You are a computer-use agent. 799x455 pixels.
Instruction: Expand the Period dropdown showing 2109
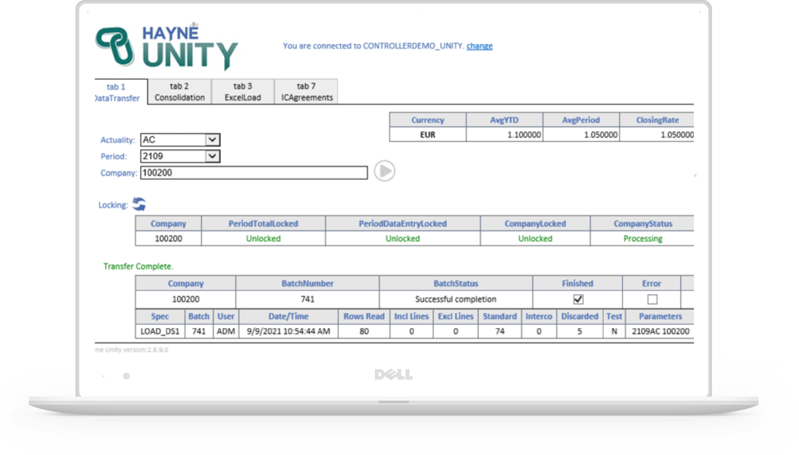pyautogui.click(x=180, y=156)
